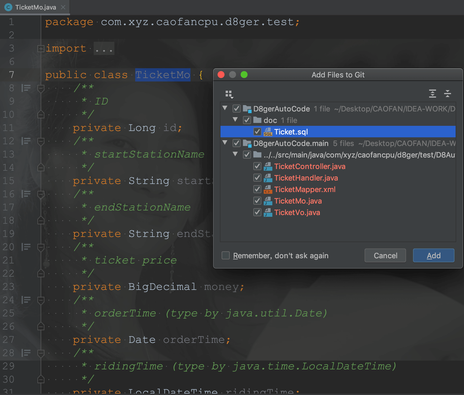Select TicketHandler.java in the file tree
Viewport: 464px width, 395px height.
coord(306,178)
